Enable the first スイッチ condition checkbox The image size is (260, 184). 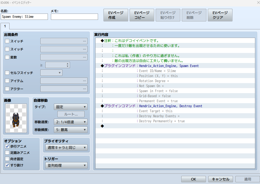(x=7, y=41)
